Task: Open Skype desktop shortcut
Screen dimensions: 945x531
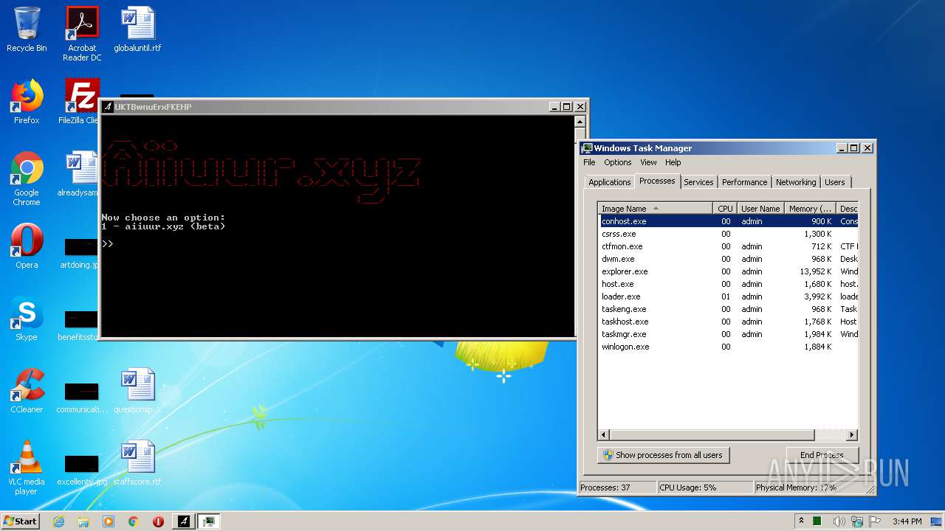Action: coord(27,319)
